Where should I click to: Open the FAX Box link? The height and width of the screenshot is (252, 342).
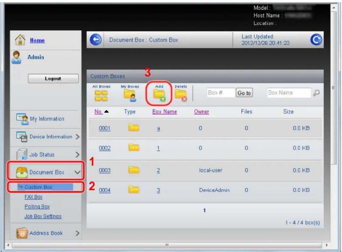(34, 197)
